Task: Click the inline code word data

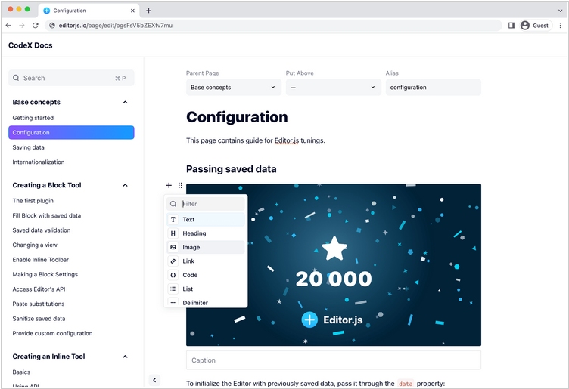Action: pos(406,384)
